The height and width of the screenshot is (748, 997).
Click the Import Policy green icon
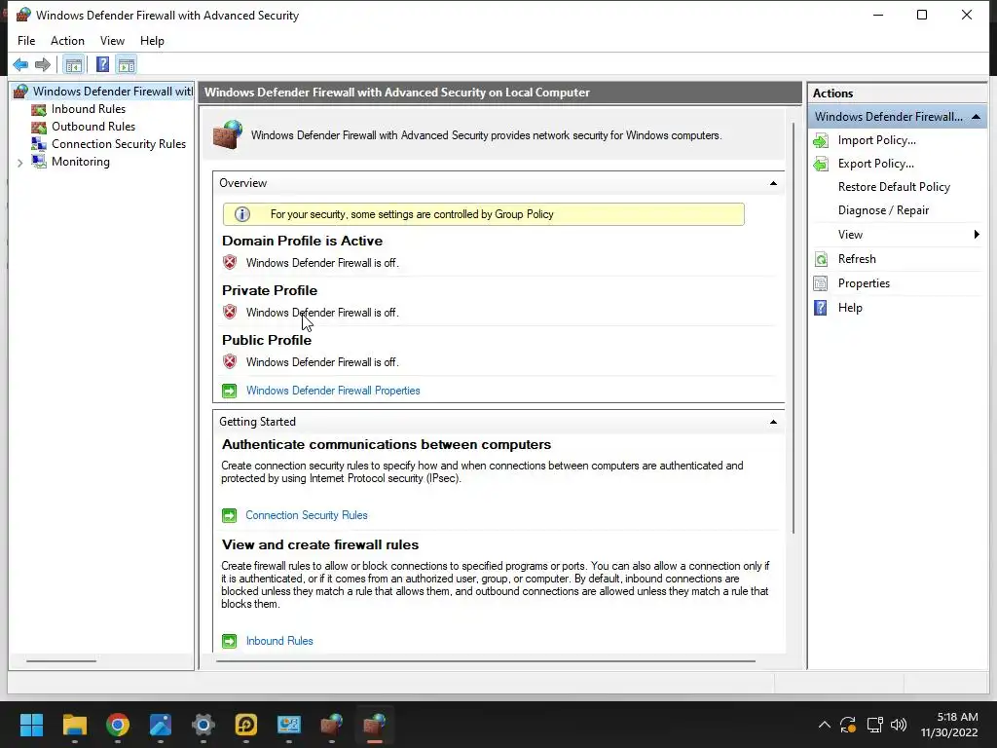pos(821,140)
